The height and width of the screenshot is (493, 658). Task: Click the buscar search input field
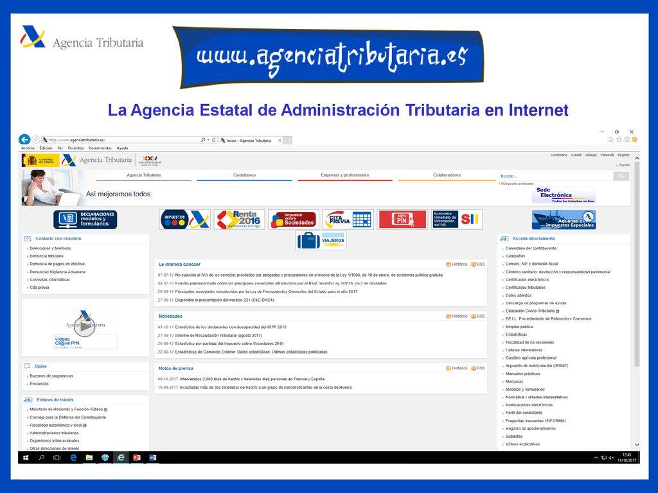coord(556,176)
